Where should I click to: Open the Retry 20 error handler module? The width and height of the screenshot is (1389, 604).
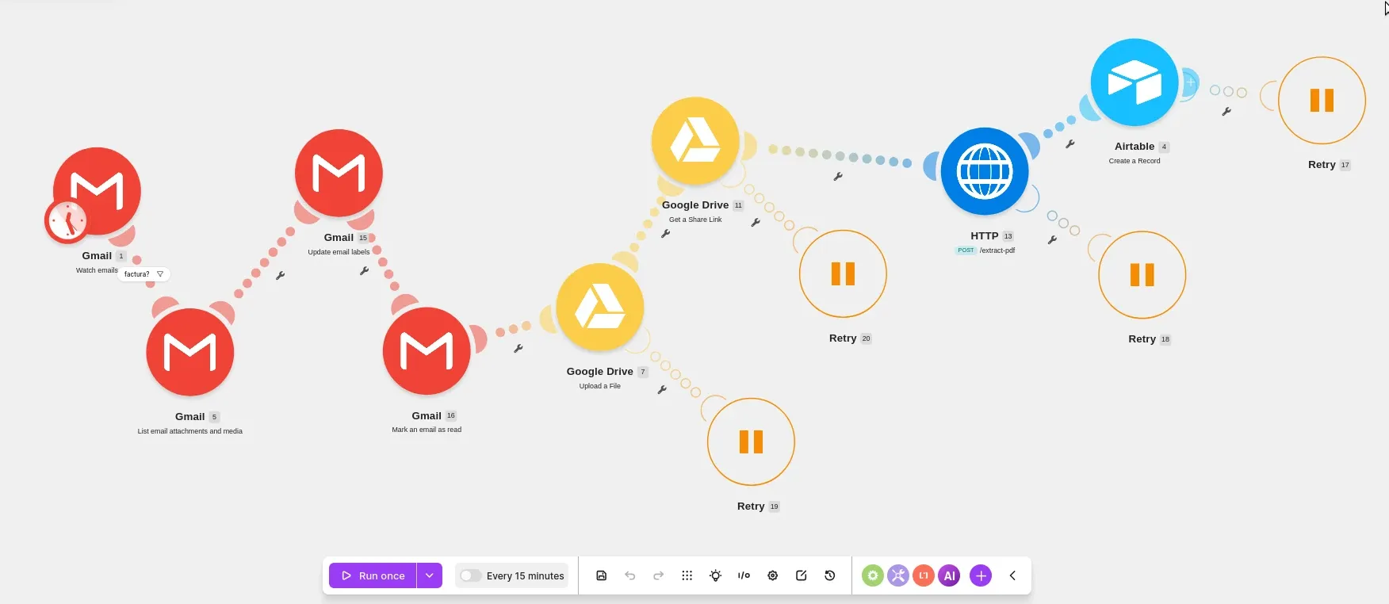[x=843, y=273]
